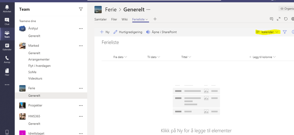
Task: Click Åpne i SharePoint
Action: [161, 32]
